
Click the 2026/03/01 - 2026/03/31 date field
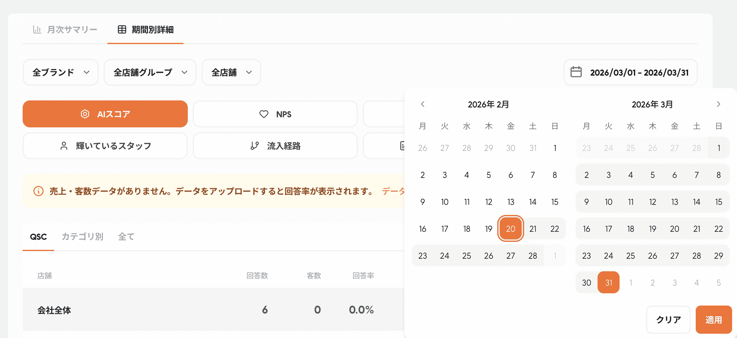(639, 72)
